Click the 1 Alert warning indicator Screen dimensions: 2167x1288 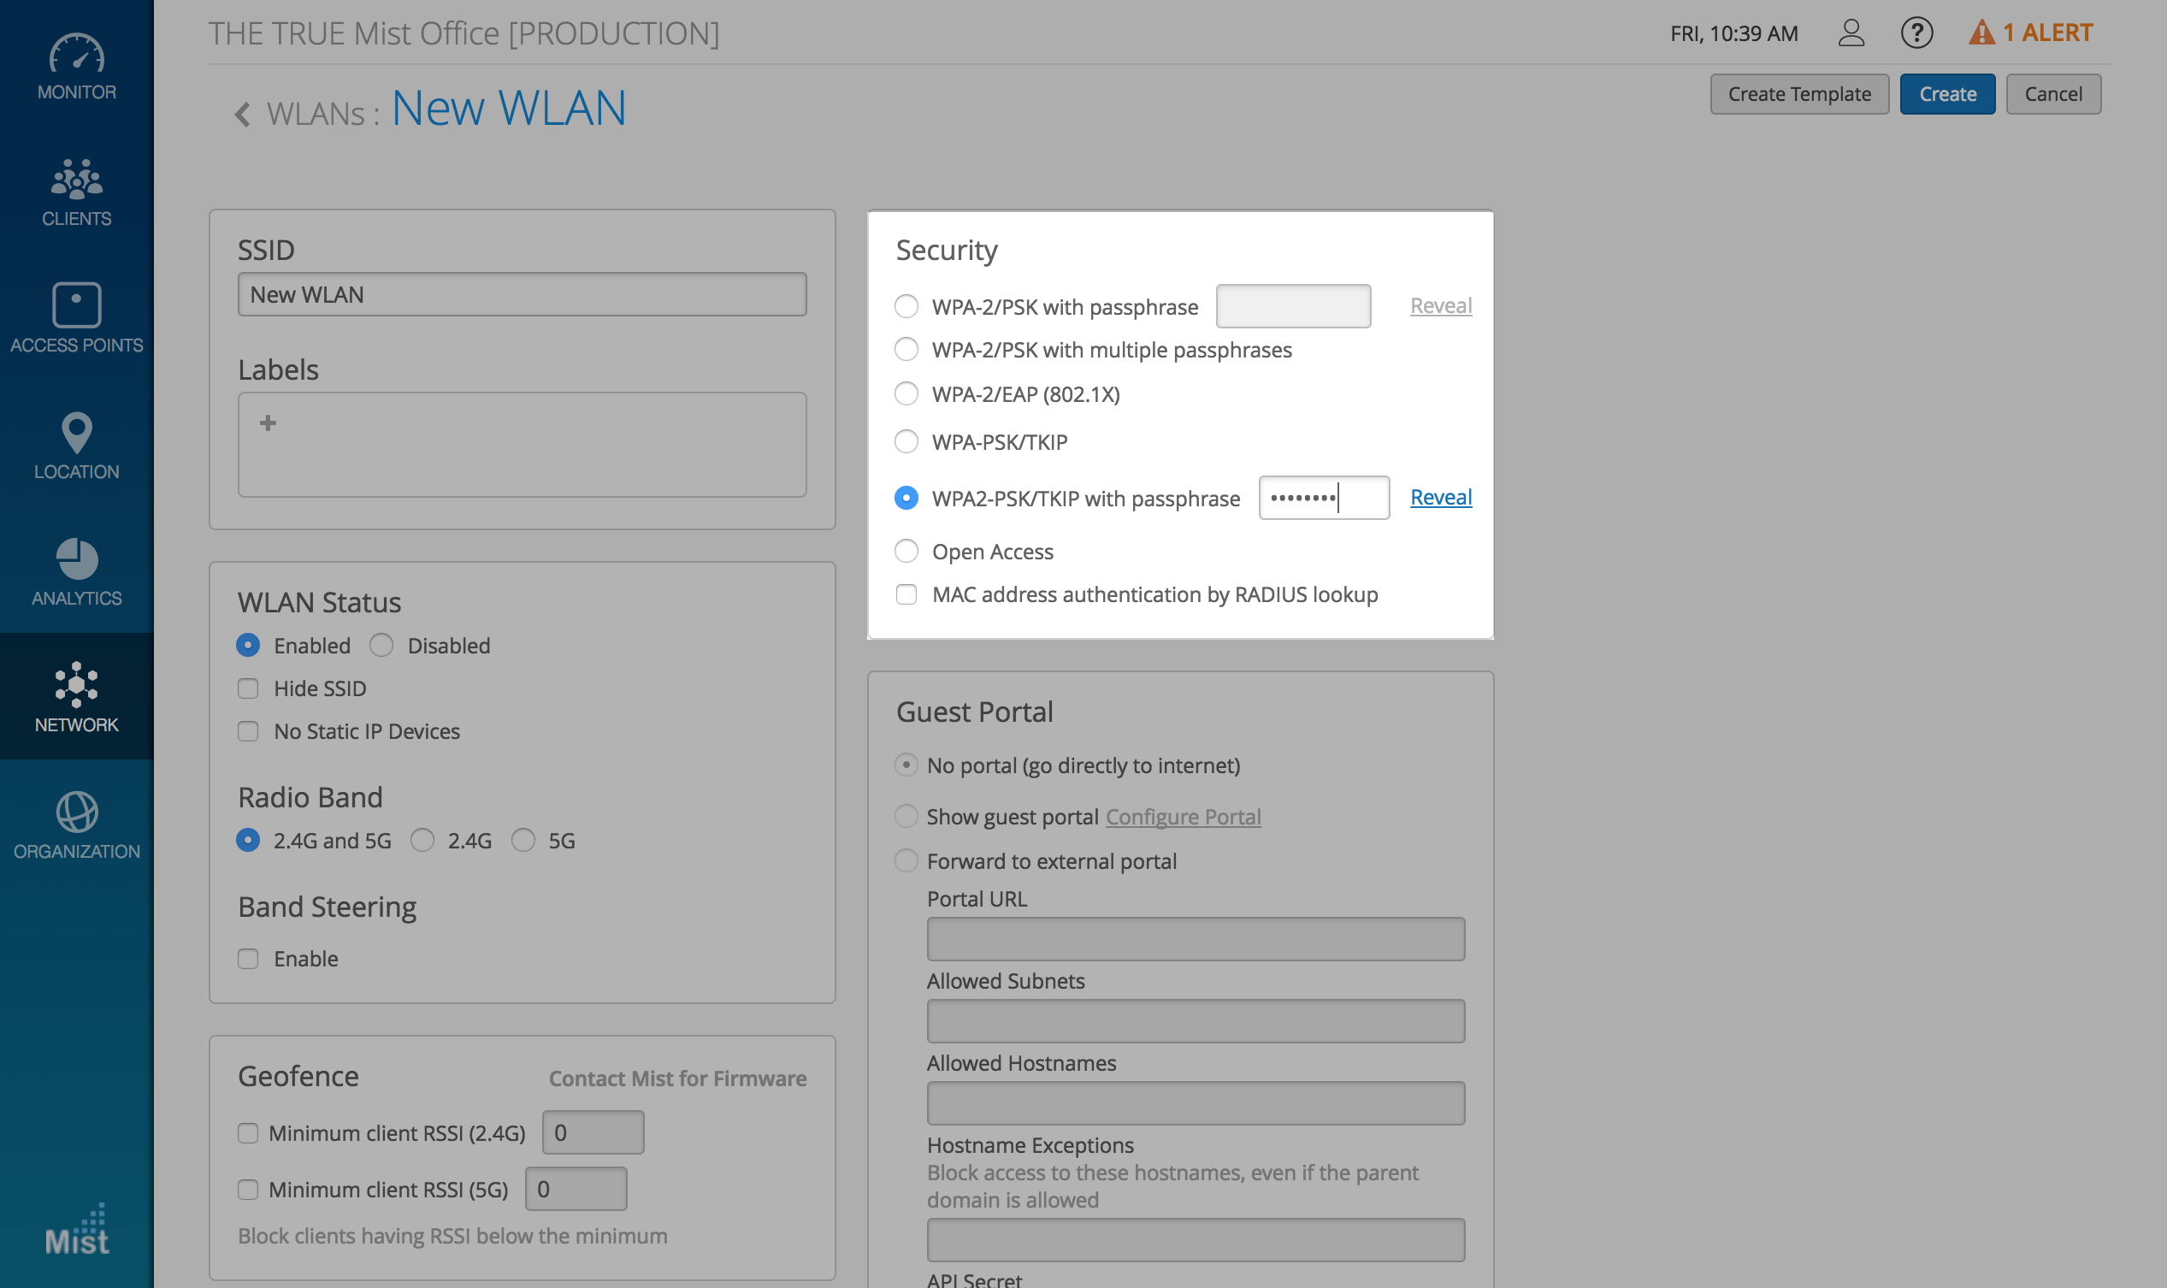(2031, 33)
